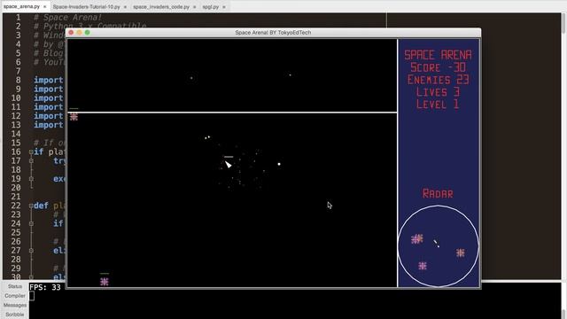This screenshot has height=319, width=567.
Task: Click the Score -30 readout
Action: pos(438,67)
